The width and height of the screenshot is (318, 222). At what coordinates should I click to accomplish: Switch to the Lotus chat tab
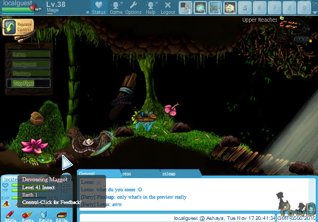tap(140, 174)
